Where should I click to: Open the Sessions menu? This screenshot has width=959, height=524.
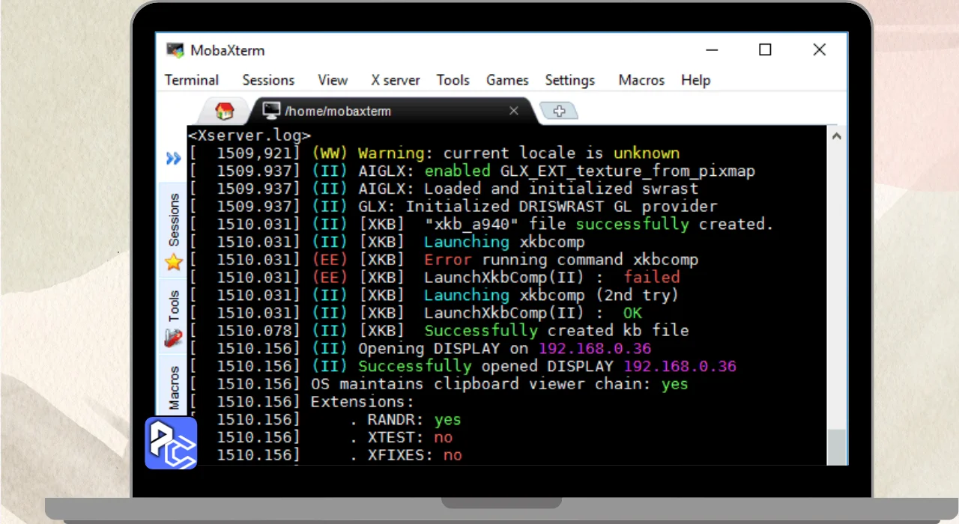pyautogui.click(x=268, y=80)
